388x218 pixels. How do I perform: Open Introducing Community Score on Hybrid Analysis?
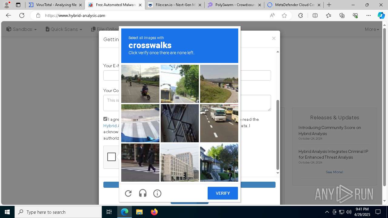329,130
